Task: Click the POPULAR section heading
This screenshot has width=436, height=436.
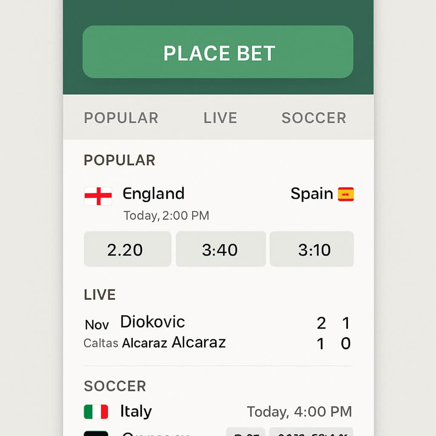Action: point(120,160)
